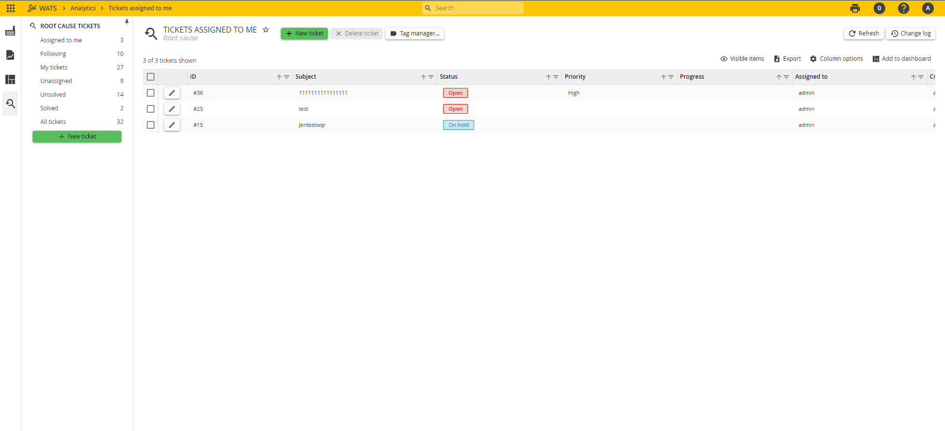This screenshot has width=945, height=431.
Task: Favorite this page with the star icon
Action: (x=266, y=30)
